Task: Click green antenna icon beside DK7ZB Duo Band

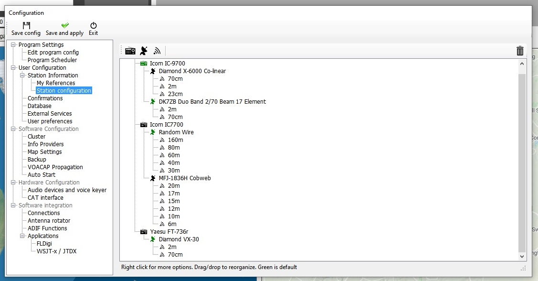Action: pyautogui.click(x=153, y=102)
